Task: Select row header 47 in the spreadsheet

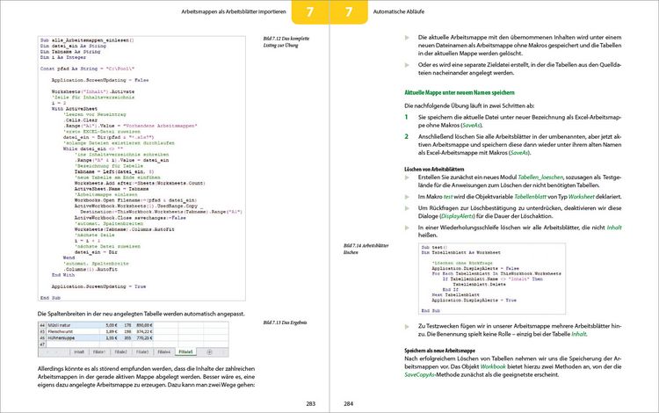Action: click(x=42, y=344)
